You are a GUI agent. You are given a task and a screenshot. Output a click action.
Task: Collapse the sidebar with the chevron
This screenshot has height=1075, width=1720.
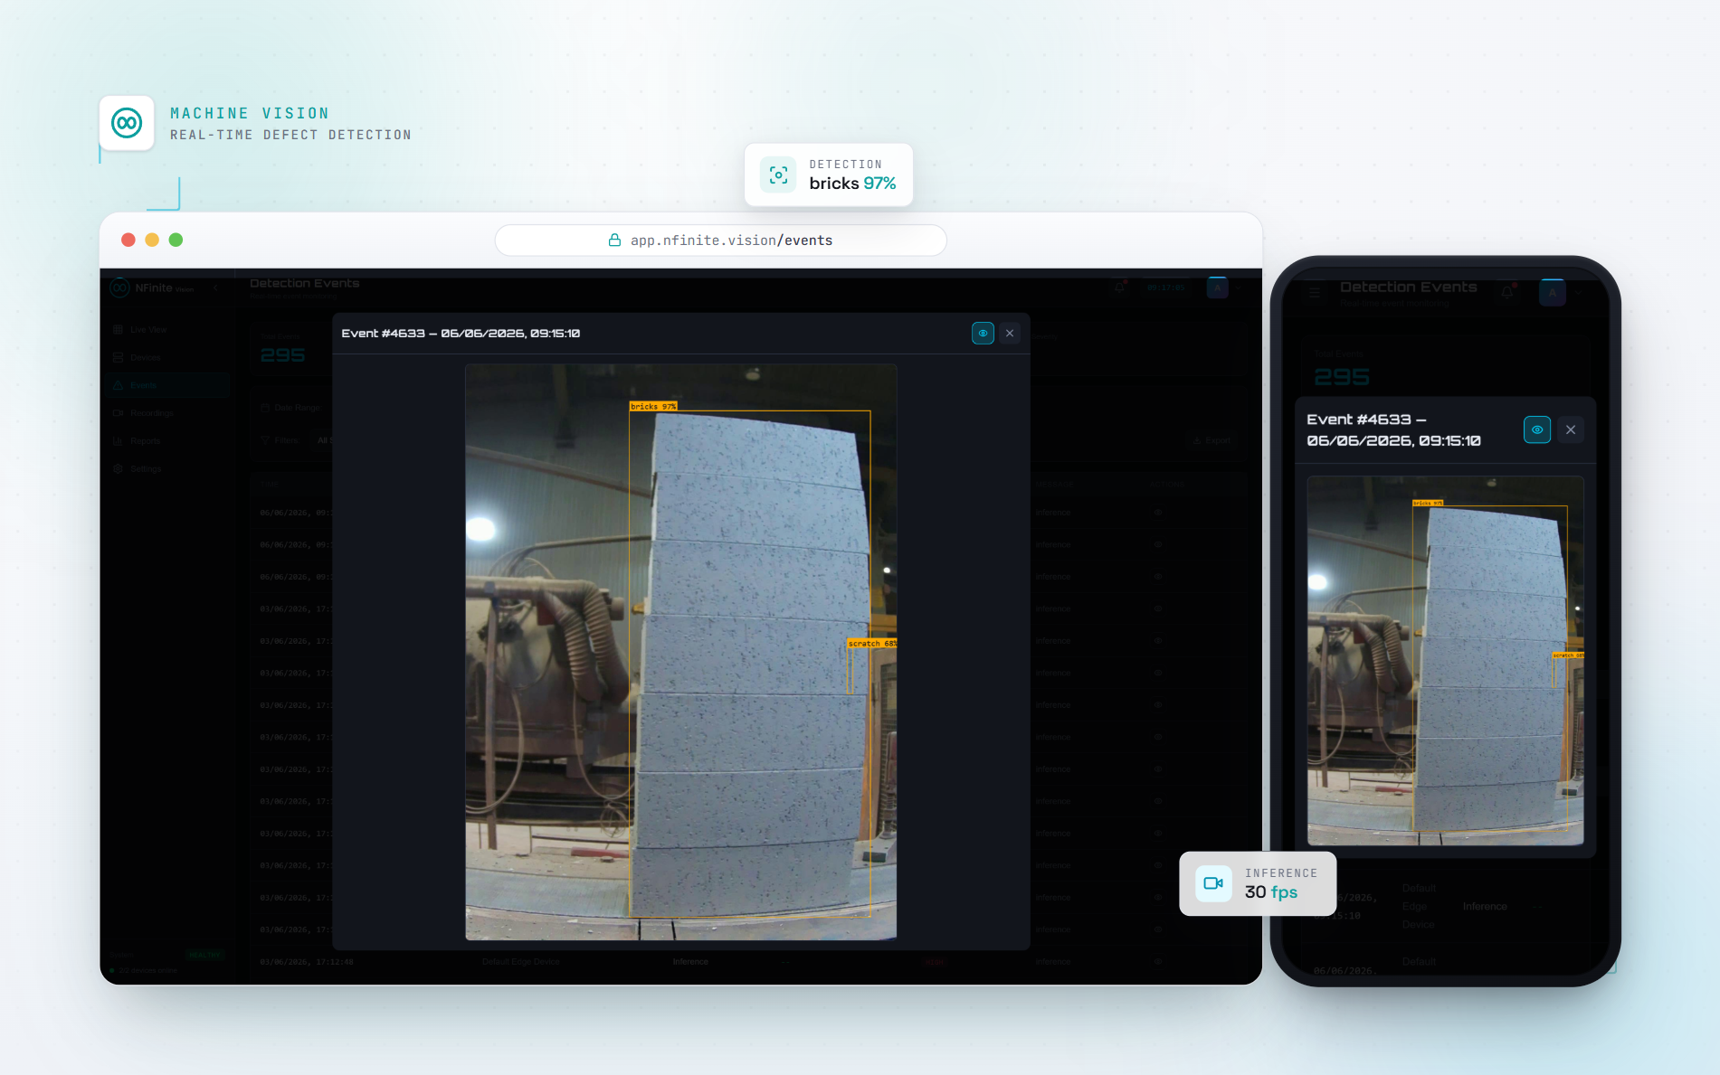[215, 288]
